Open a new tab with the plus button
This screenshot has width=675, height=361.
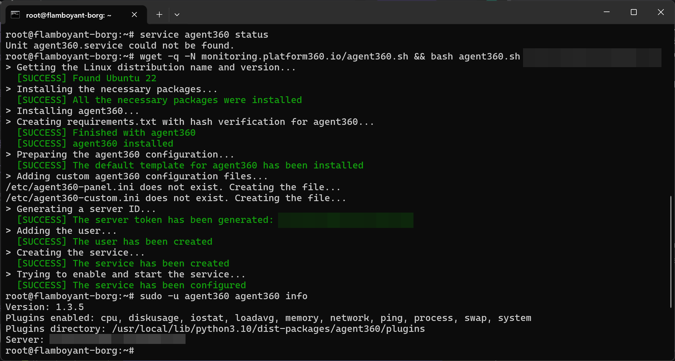click(x=159, y=14)
